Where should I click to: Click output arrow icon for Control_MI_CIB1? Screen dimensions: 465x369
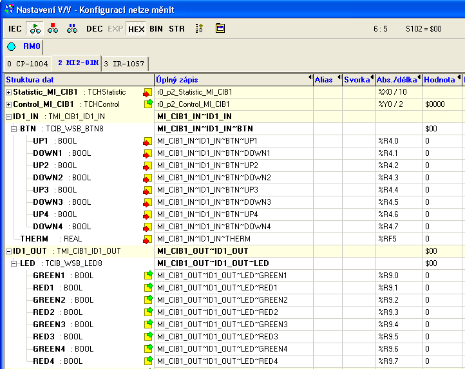click(148, 104)
